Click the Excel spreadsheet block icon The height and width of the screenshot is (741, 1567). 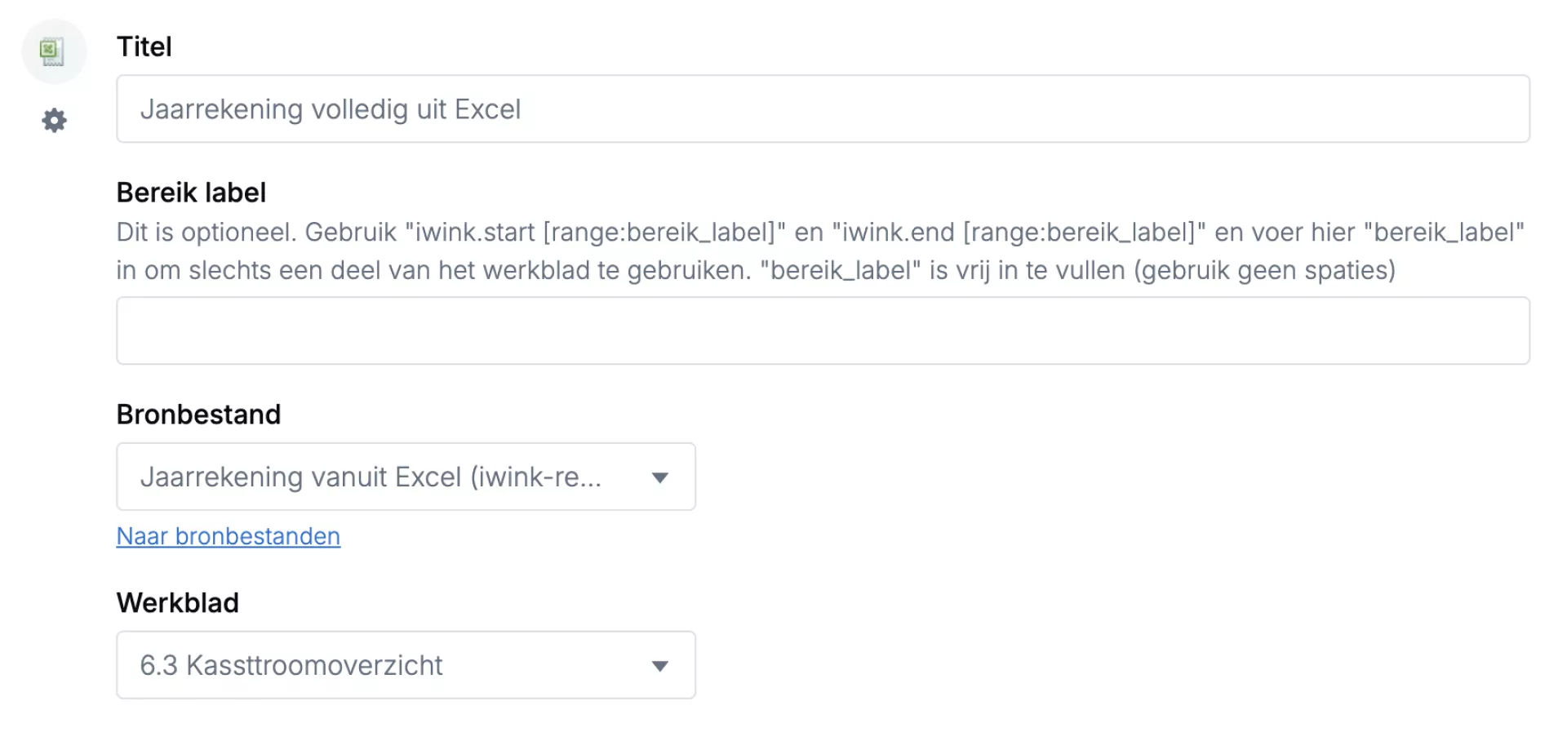point(53,51)
